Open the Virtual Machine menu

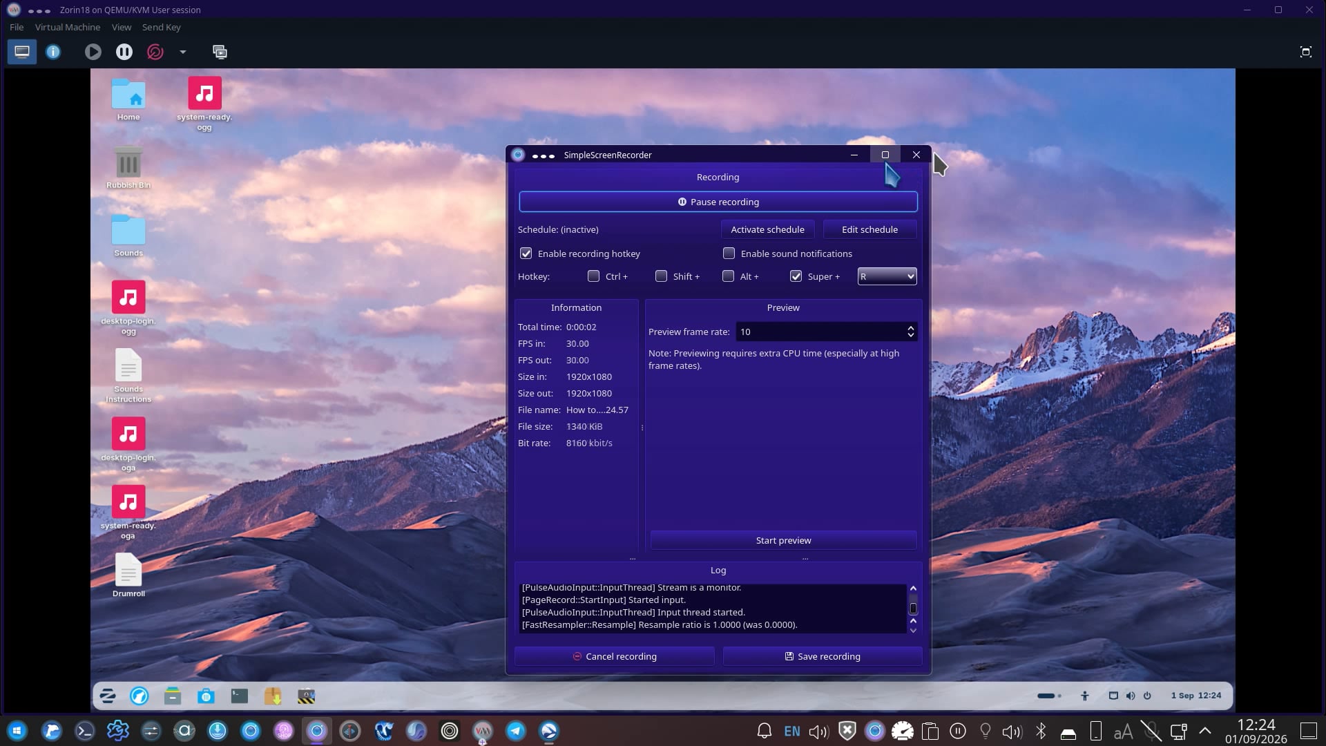click(68, 27)
